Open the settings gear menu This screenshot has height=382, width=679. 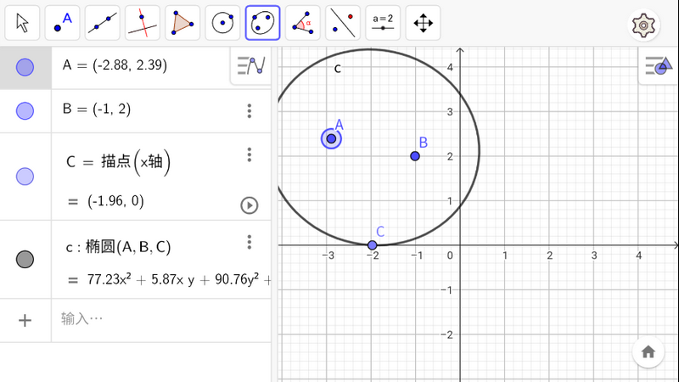click(644, 25)
